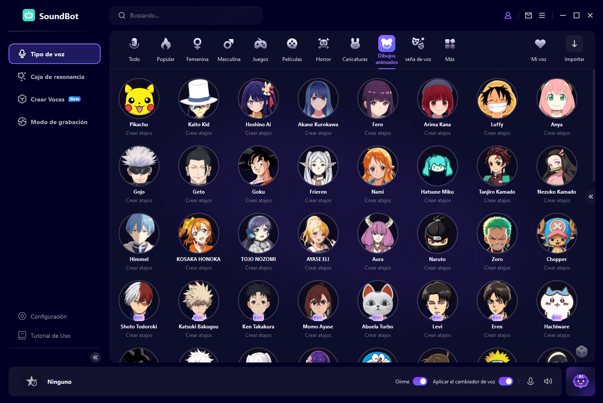Select the Hachiware voice avatar
The image size is (603, 403).
tap(557, 300)
